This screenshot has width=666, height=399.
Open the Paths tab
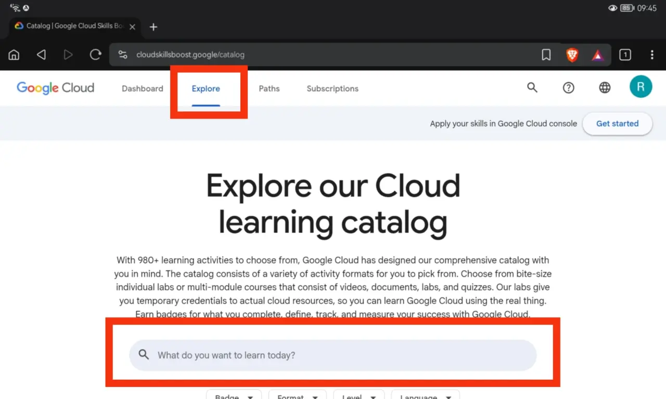(x=269, y=88)
